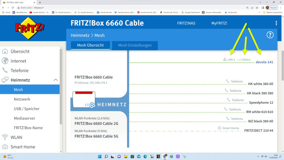Click the Heimnetz computers icon

pos(5,80)
